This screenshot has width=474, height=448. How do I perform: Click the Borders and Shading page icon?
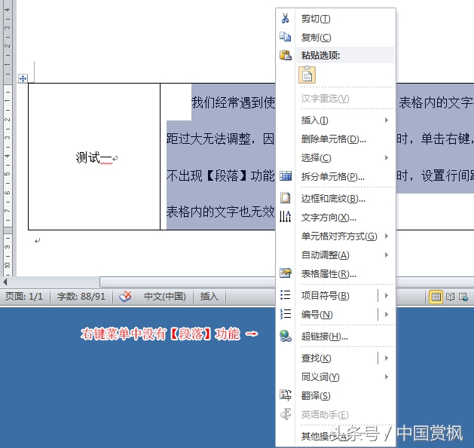point(286,198)
